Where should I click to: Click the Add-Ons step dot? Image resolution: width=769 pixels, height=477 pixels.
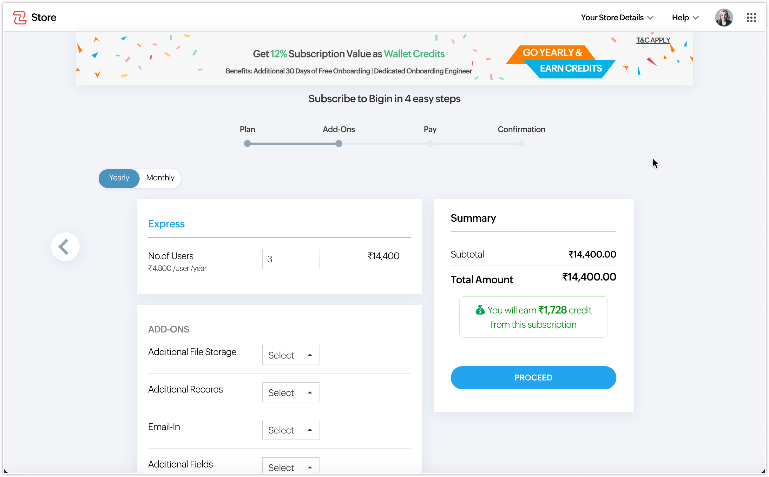point(339,144)
